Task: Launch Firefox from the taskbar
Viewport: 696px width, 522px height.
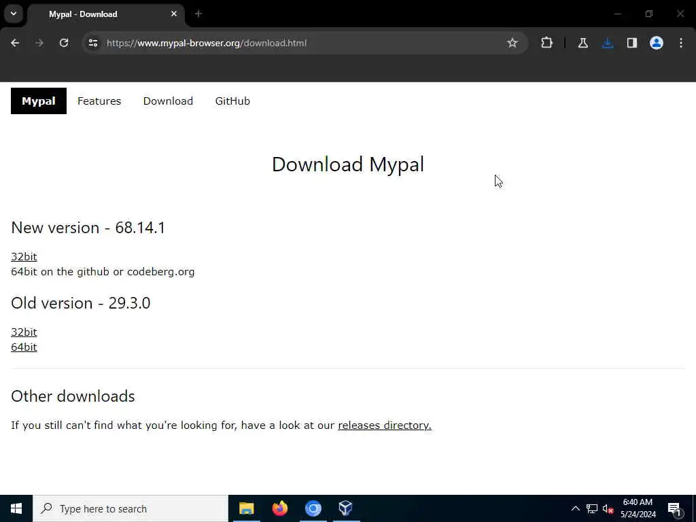Action: tap(279, 508)
